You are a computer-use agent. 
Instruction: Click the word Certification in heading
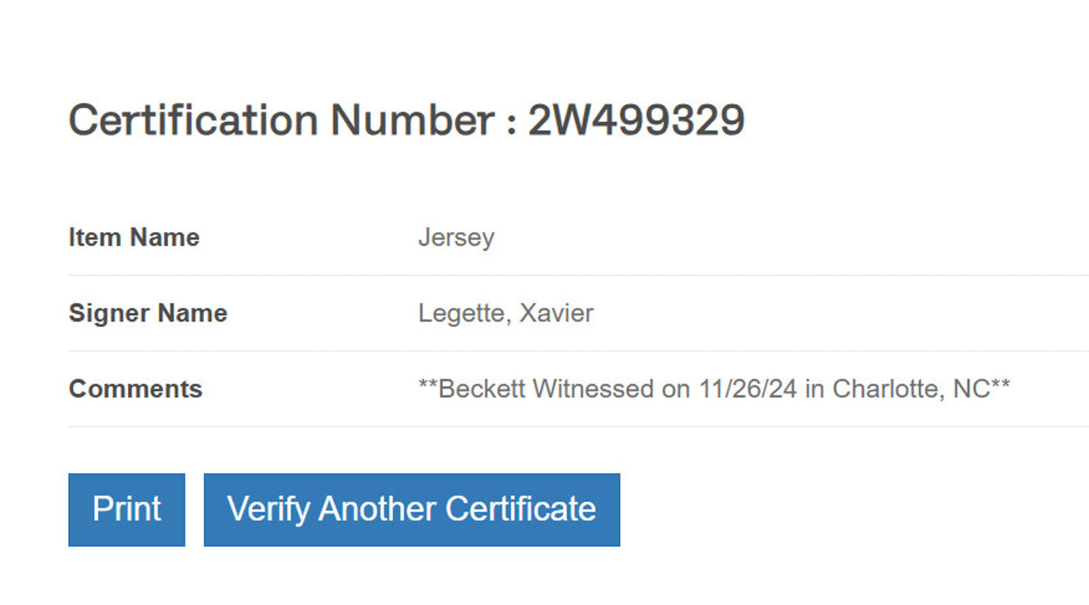point(193,120)
